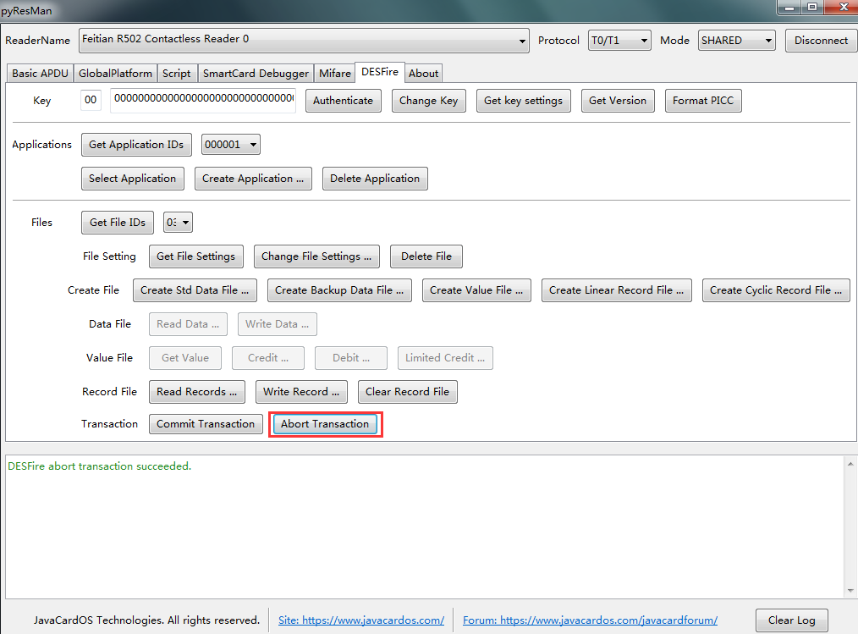Open the javacardforum forum link

point(590,620)
